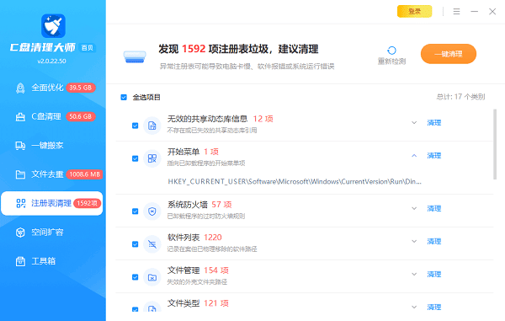Click the 全面优化 rocket icon
505x321 pixels.
coord(20,88)
